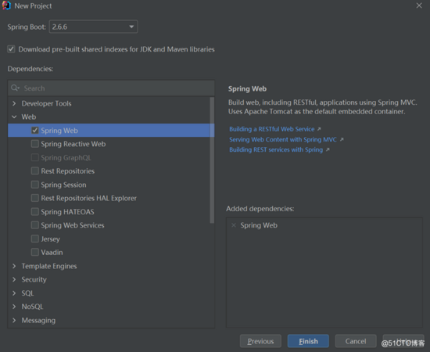Click the Security category label
The image size is (430, 352).
pyautogui.click(x=34, y=279)
